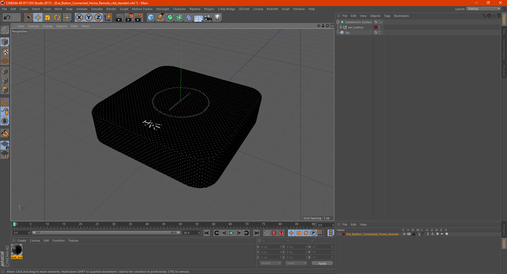Screen dimensions: 507x274
Task: Render active view clapperboard icon
Action: click(119, 18)
